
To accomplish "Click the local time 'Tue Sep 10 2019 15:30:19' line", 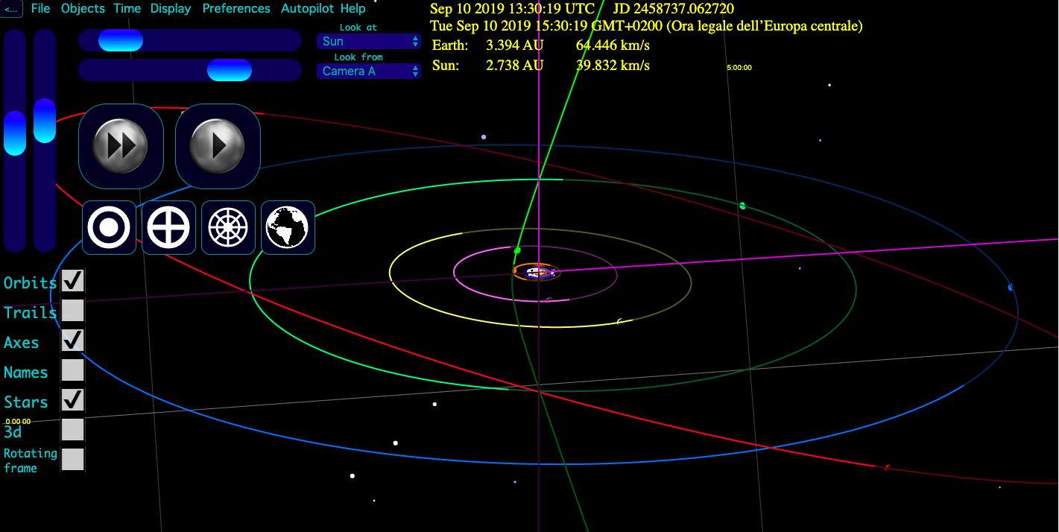I will (x=647, y=27).
